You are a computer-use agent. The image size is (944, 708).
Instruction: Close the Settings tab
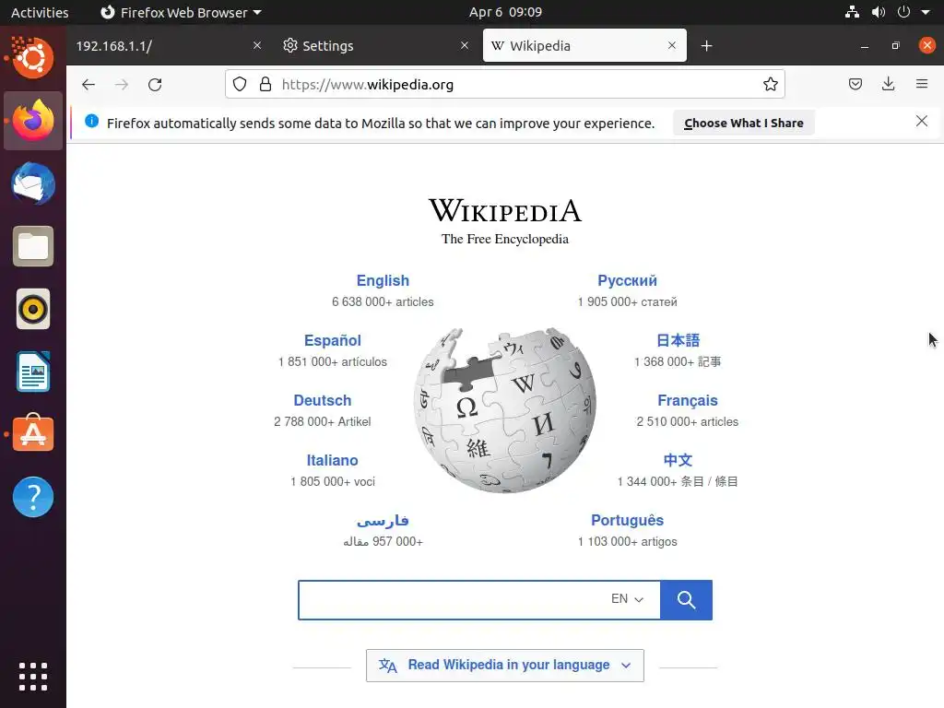(465, 46)
